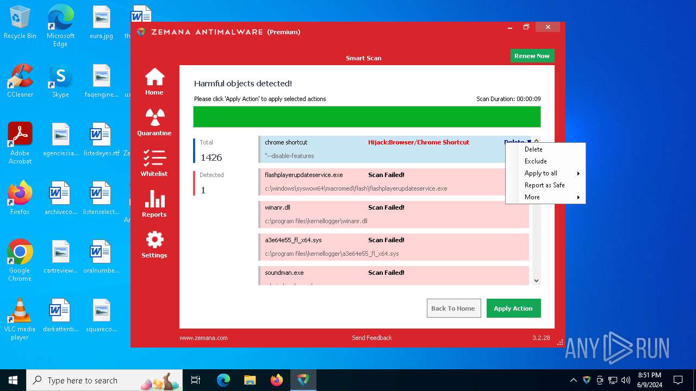This screenshot has height=391, width=696.
Task: Open the www.zemana.com link
Action: point(203,338)
